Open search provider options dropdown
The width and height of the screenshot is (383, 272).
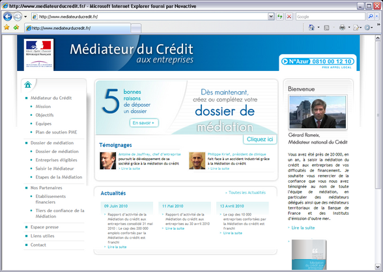pyautogui.click(x=377, y=16)
